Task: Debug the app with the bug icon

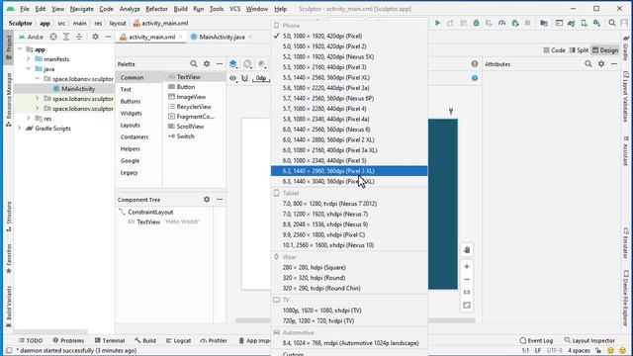Action: pyautogui.click(x=476, y=23)
